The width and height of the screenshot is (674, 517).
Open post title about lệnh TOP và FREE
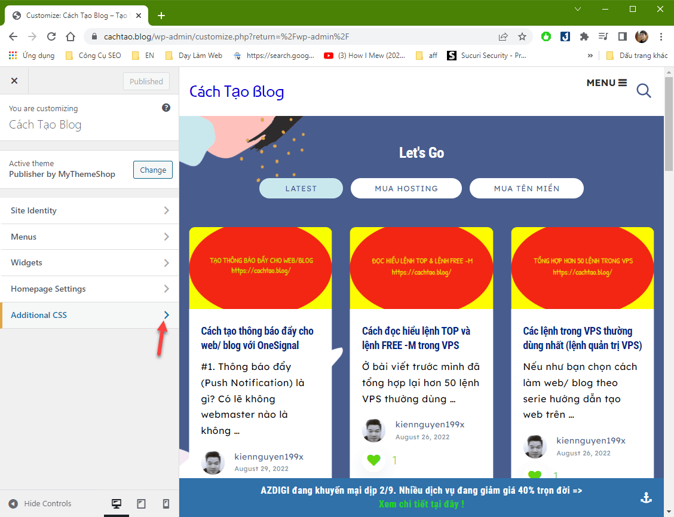pos(416,338)
